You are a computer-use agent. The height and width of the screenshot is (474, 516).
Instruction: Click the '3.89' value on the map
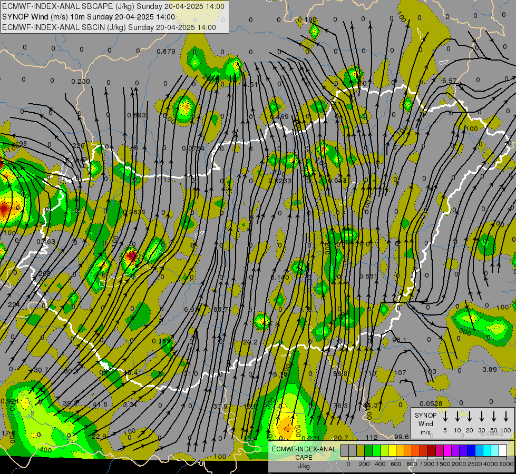click(490, 369)
